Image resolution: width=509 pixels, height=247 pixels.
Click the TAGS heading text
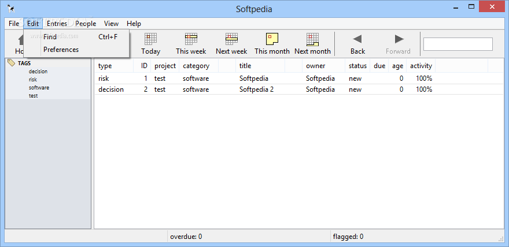pyautogui.click(x=24, y=63)
